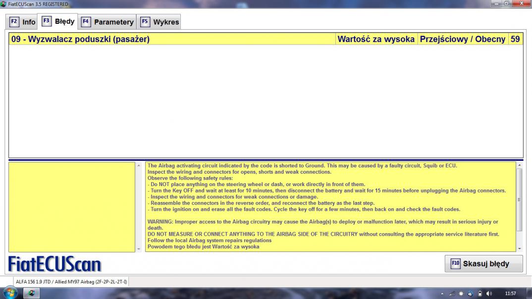Select the 09 - Wyzwalacz poduszki (pasażer) fault row
Viewport: 532px width, 299px height.
(x=266, y=39)
